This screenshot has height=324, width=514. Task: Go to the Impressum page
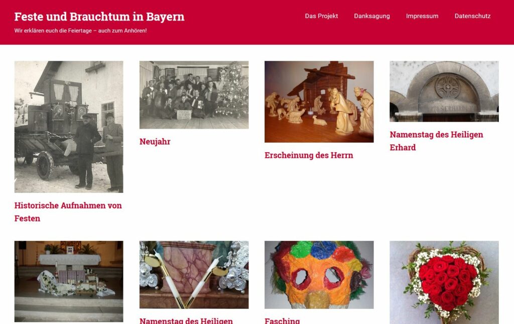tap(422, 16)
